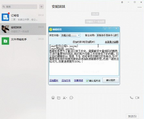Click the 文件传输助手 green folder avatar
The height and width of the screenshot is (119, 144).
[x=5, y=41]
